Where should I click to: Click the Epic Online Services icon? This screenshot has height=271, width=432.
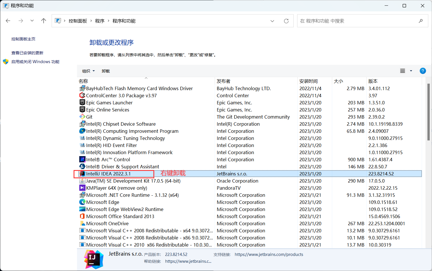(82, 109)
